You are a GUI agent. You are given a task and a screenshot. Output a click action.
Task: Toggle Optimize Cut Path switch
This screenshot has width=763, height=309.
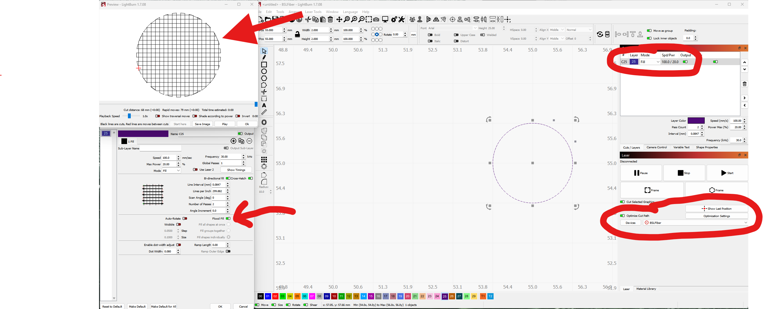tap(622, 216)
